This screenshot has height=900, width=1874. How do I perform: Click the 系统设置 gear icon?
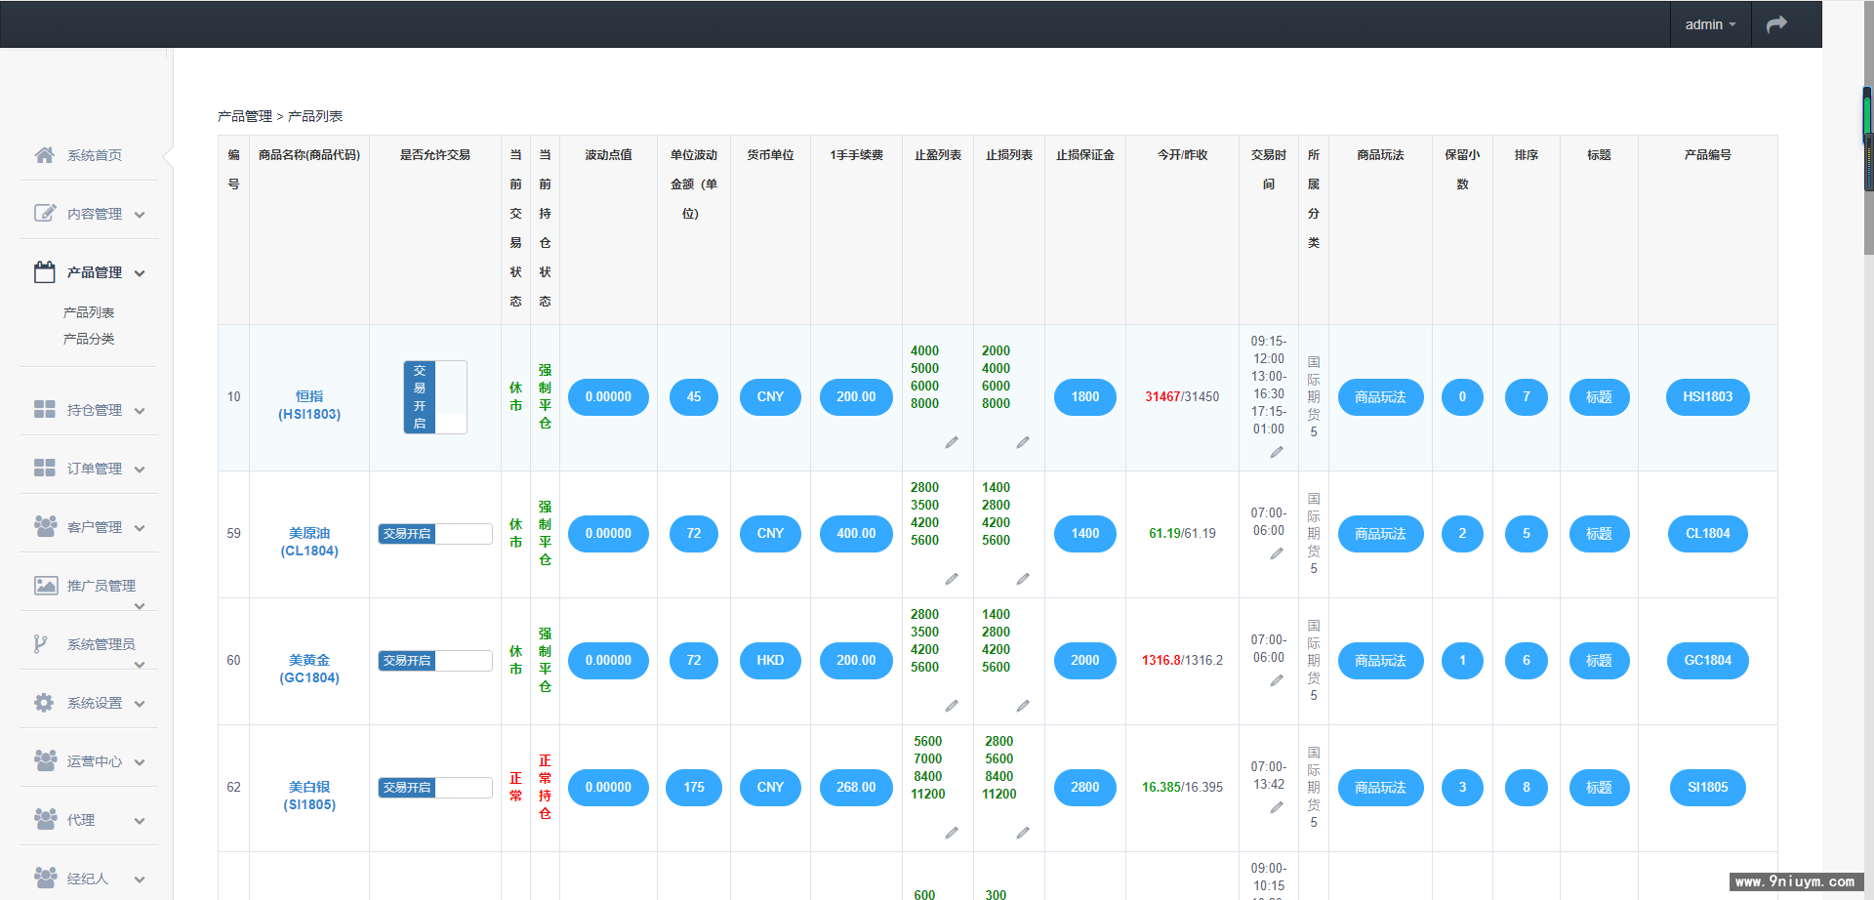pos(44,702)
